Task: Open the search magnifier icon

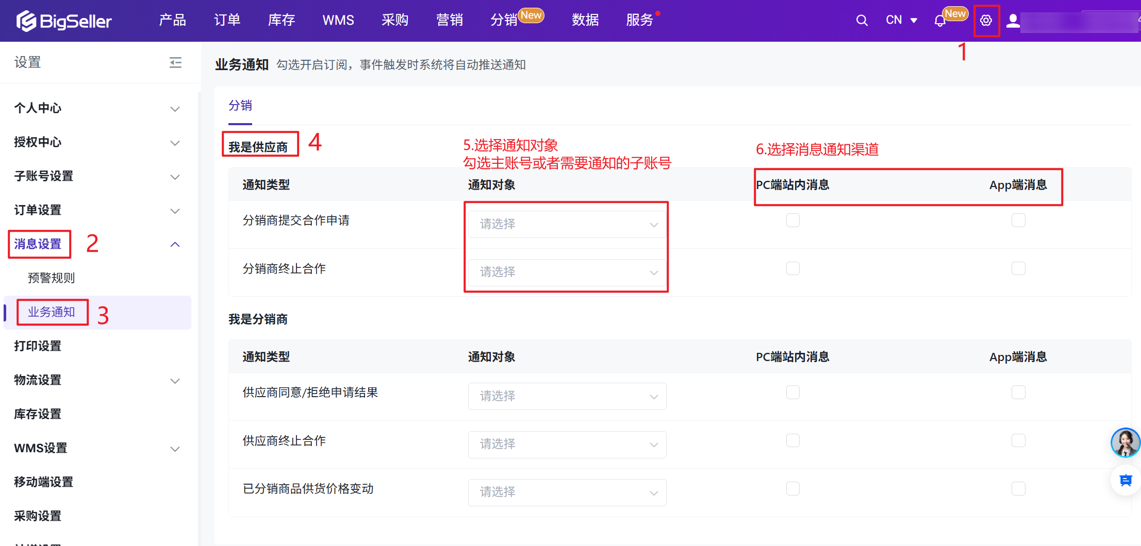Action: click(862, 21)
